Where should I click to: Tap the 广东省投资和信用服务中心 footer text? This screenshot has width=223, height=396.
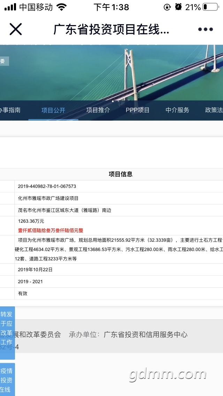[145, 335]
